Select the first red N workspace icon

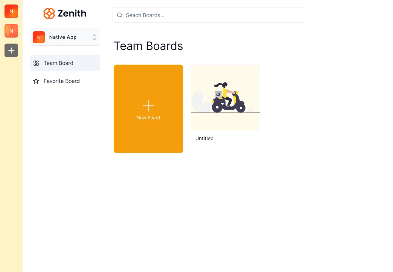[x=11, y=11]
